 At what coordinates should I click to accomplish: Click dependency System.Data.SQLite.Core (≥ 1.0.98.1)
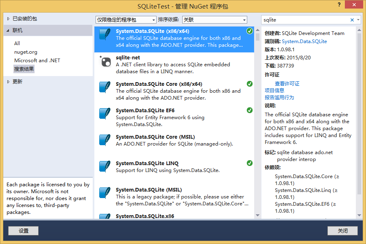click(307, 180)
